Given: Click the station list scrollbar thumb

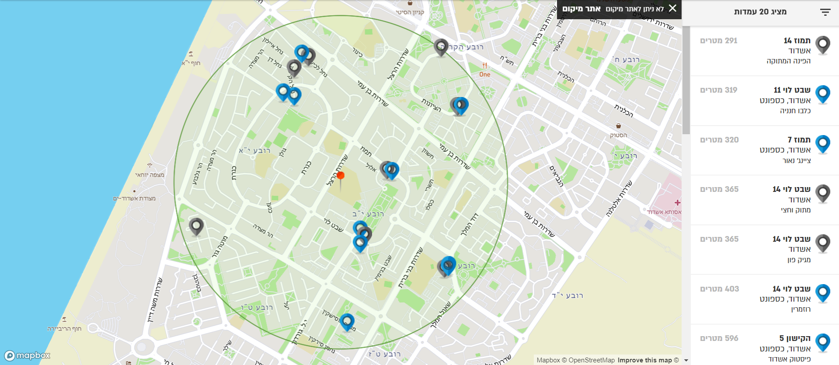Looking at the screenshot, I should [686, 80].
